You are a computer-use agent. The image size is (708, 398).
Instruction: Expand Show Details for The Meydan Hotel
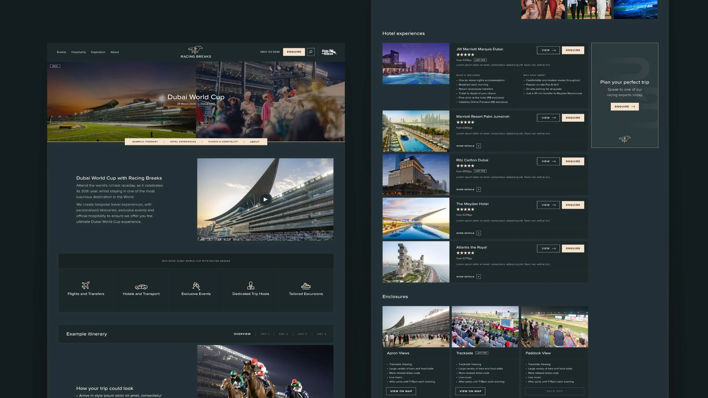click(478, 233)
